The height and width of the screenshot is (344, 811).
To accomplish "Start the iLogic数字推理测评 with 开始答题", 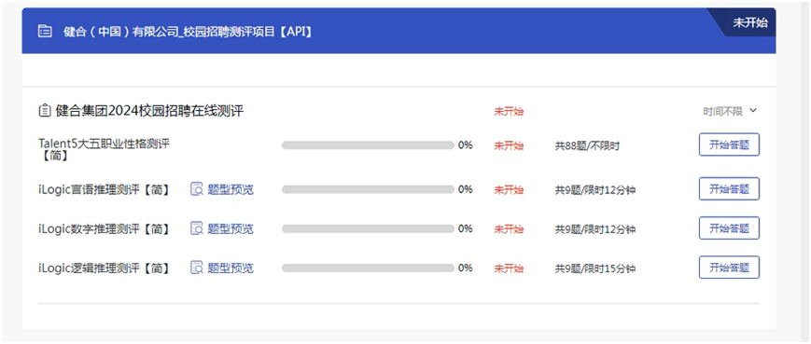I will click(729, 228).
